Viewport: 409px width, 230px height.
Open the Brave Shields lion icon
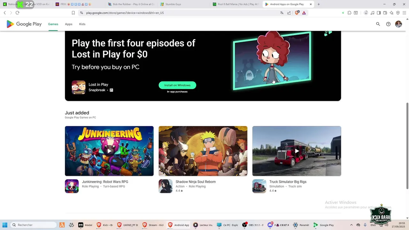tap(297, 13)
